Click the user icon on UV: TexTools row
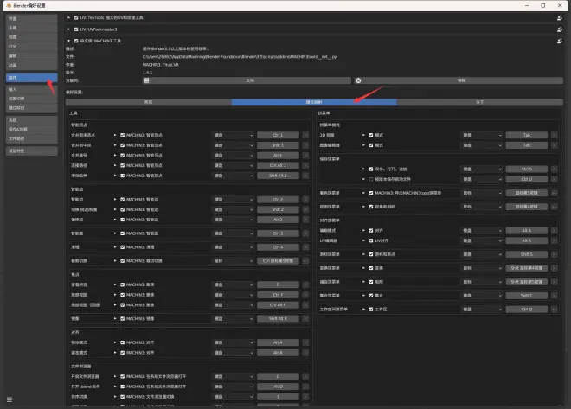The width and height of the screenshot is (571, 409). click(560, 18)
